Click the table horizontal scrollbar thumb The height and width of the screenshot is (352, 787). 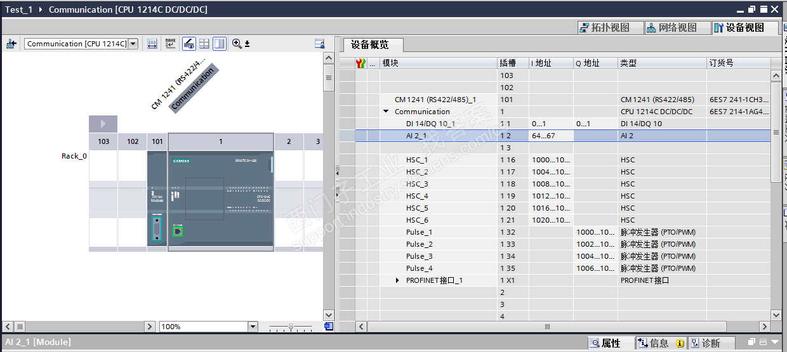pyautogui.click(x=547, y=327)
